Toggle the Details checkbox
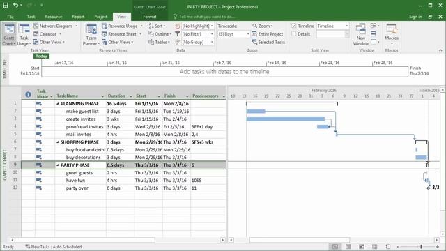This screenshot has height=251, width=446. click(294, 34)
